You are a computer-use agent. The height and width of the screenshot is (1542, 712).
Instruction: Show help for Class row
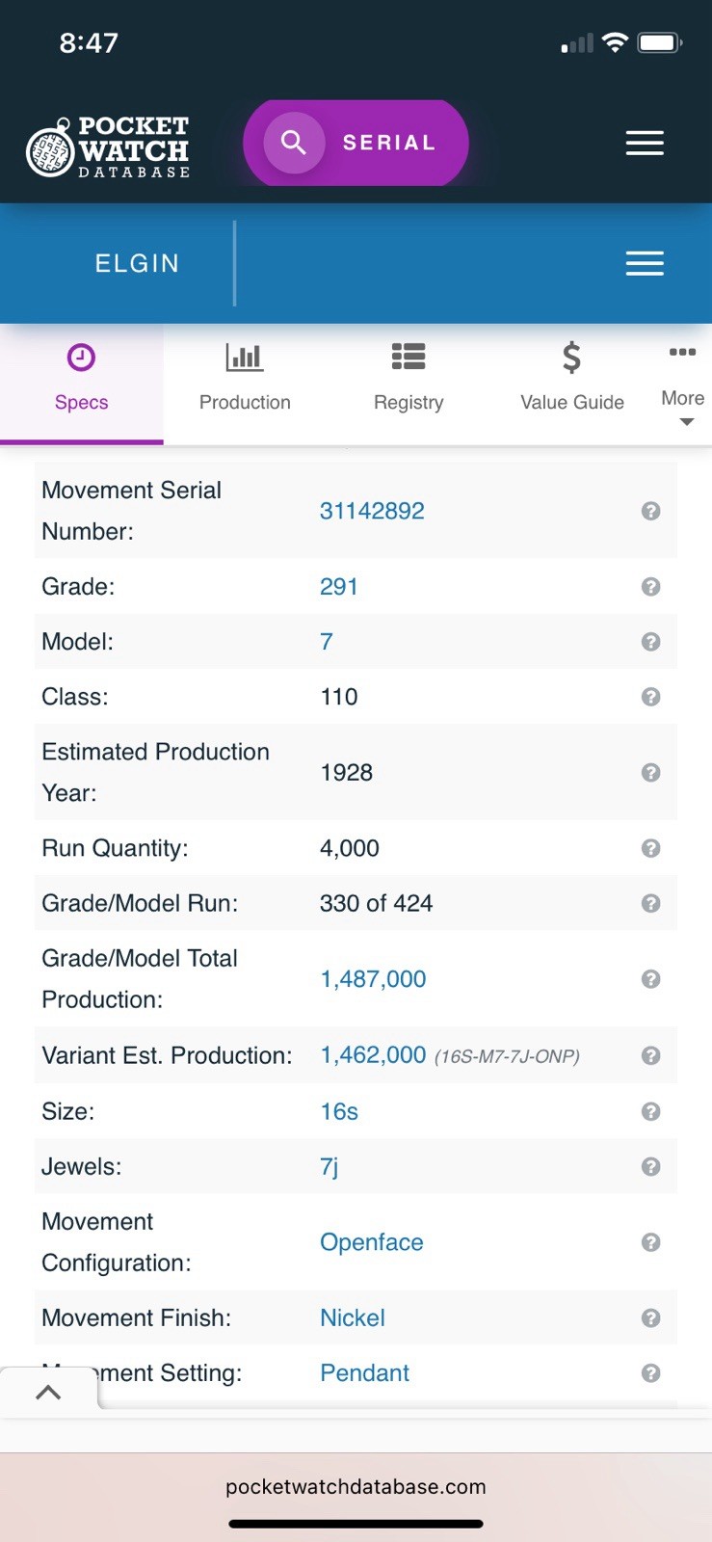pyautogui.click(x=651, y=697)
